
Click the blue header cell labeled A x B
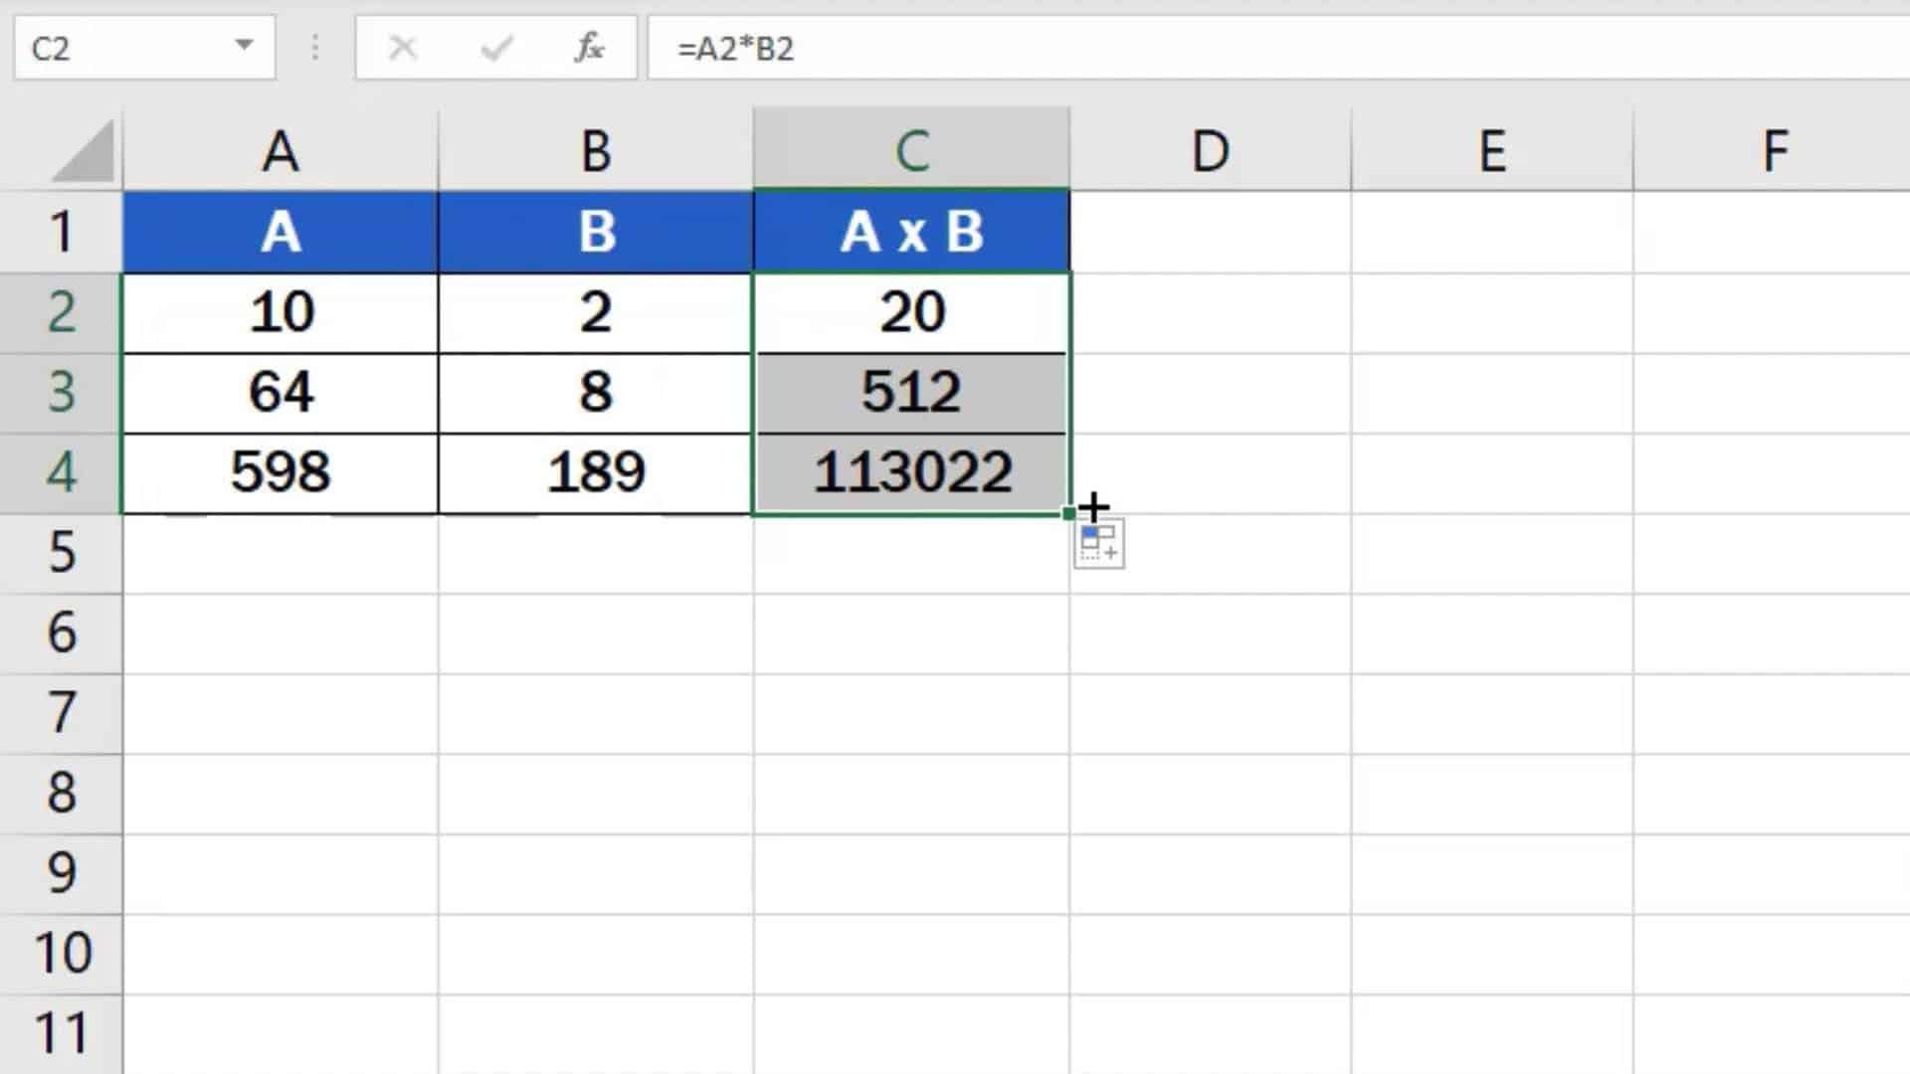coord(910,231)
